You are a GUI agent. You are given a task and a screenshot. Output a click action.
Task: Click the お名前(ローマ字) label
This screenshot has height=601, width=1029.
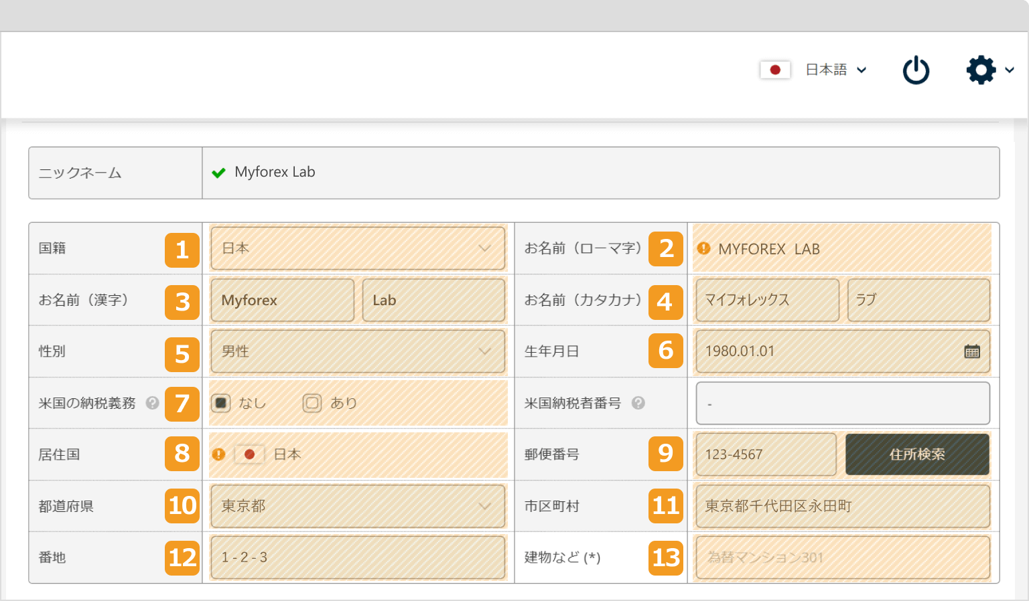coord(584,248)
